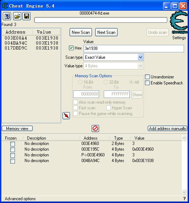Click the Undo scan button
The image size is (189, 203).
point(157,32)
